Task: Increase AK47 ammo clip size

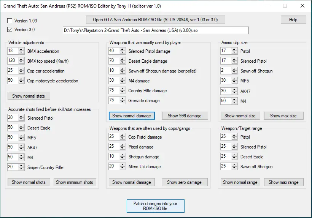Action: tap(234, 89)
